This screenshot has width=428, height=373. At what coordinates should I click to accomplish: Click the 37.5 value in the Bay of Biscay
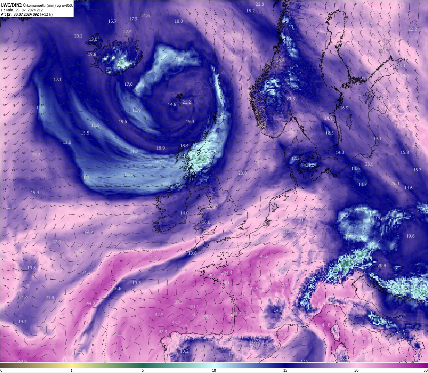click(x=179, y=302)
